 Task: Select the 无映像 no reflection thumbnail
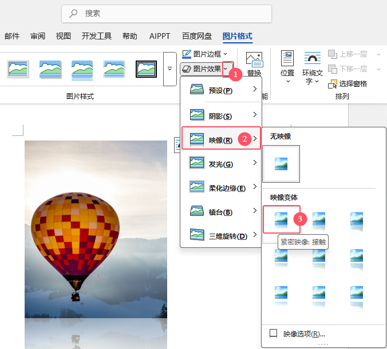[281, 164]
